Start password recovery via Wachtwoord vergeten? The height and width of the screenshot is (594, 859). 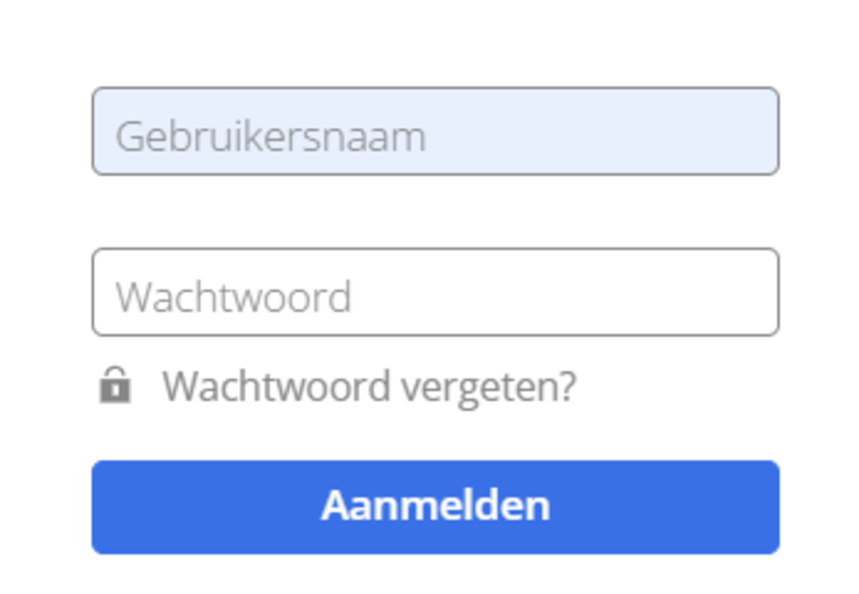369,386
